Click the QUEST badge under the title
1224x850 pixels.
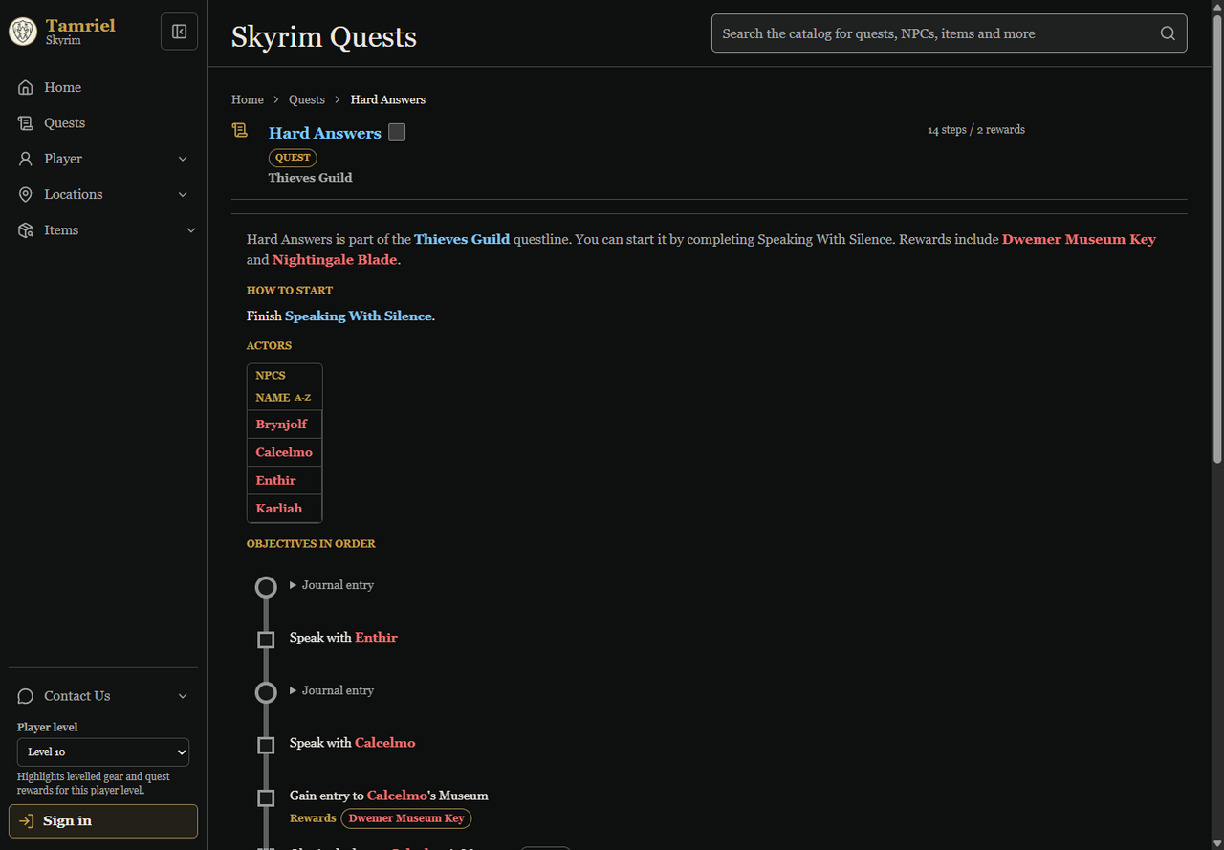pyautogui.click(x=293, y=158)
